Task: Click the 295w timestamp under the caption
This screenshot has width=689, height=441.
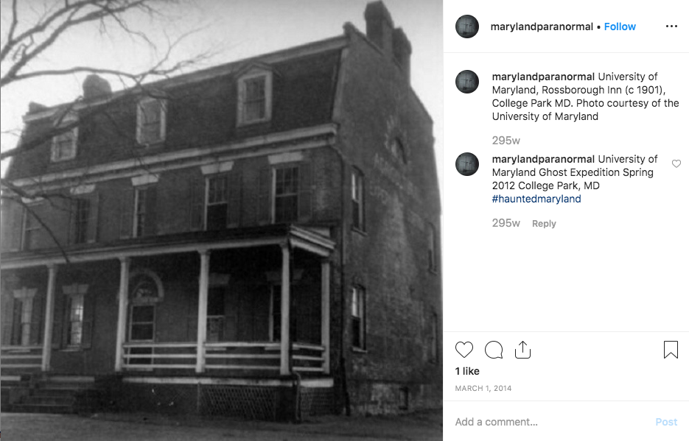Action: pos(506,141)
